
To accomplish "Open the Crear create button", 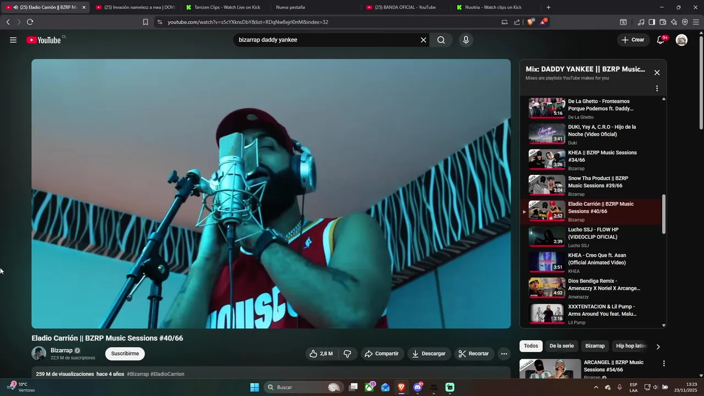I will (633, 40).
